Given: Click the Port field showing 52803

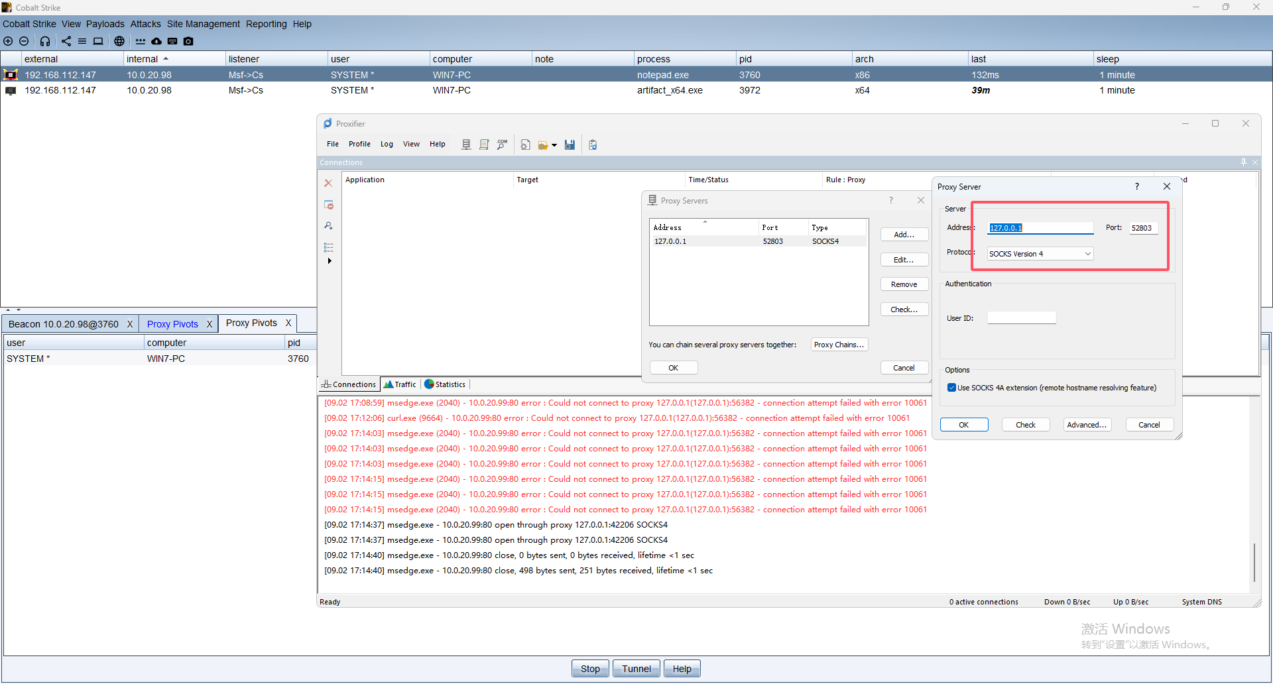Looking at the screenshot, I should pyautogui.click(x=1144, y=228).
